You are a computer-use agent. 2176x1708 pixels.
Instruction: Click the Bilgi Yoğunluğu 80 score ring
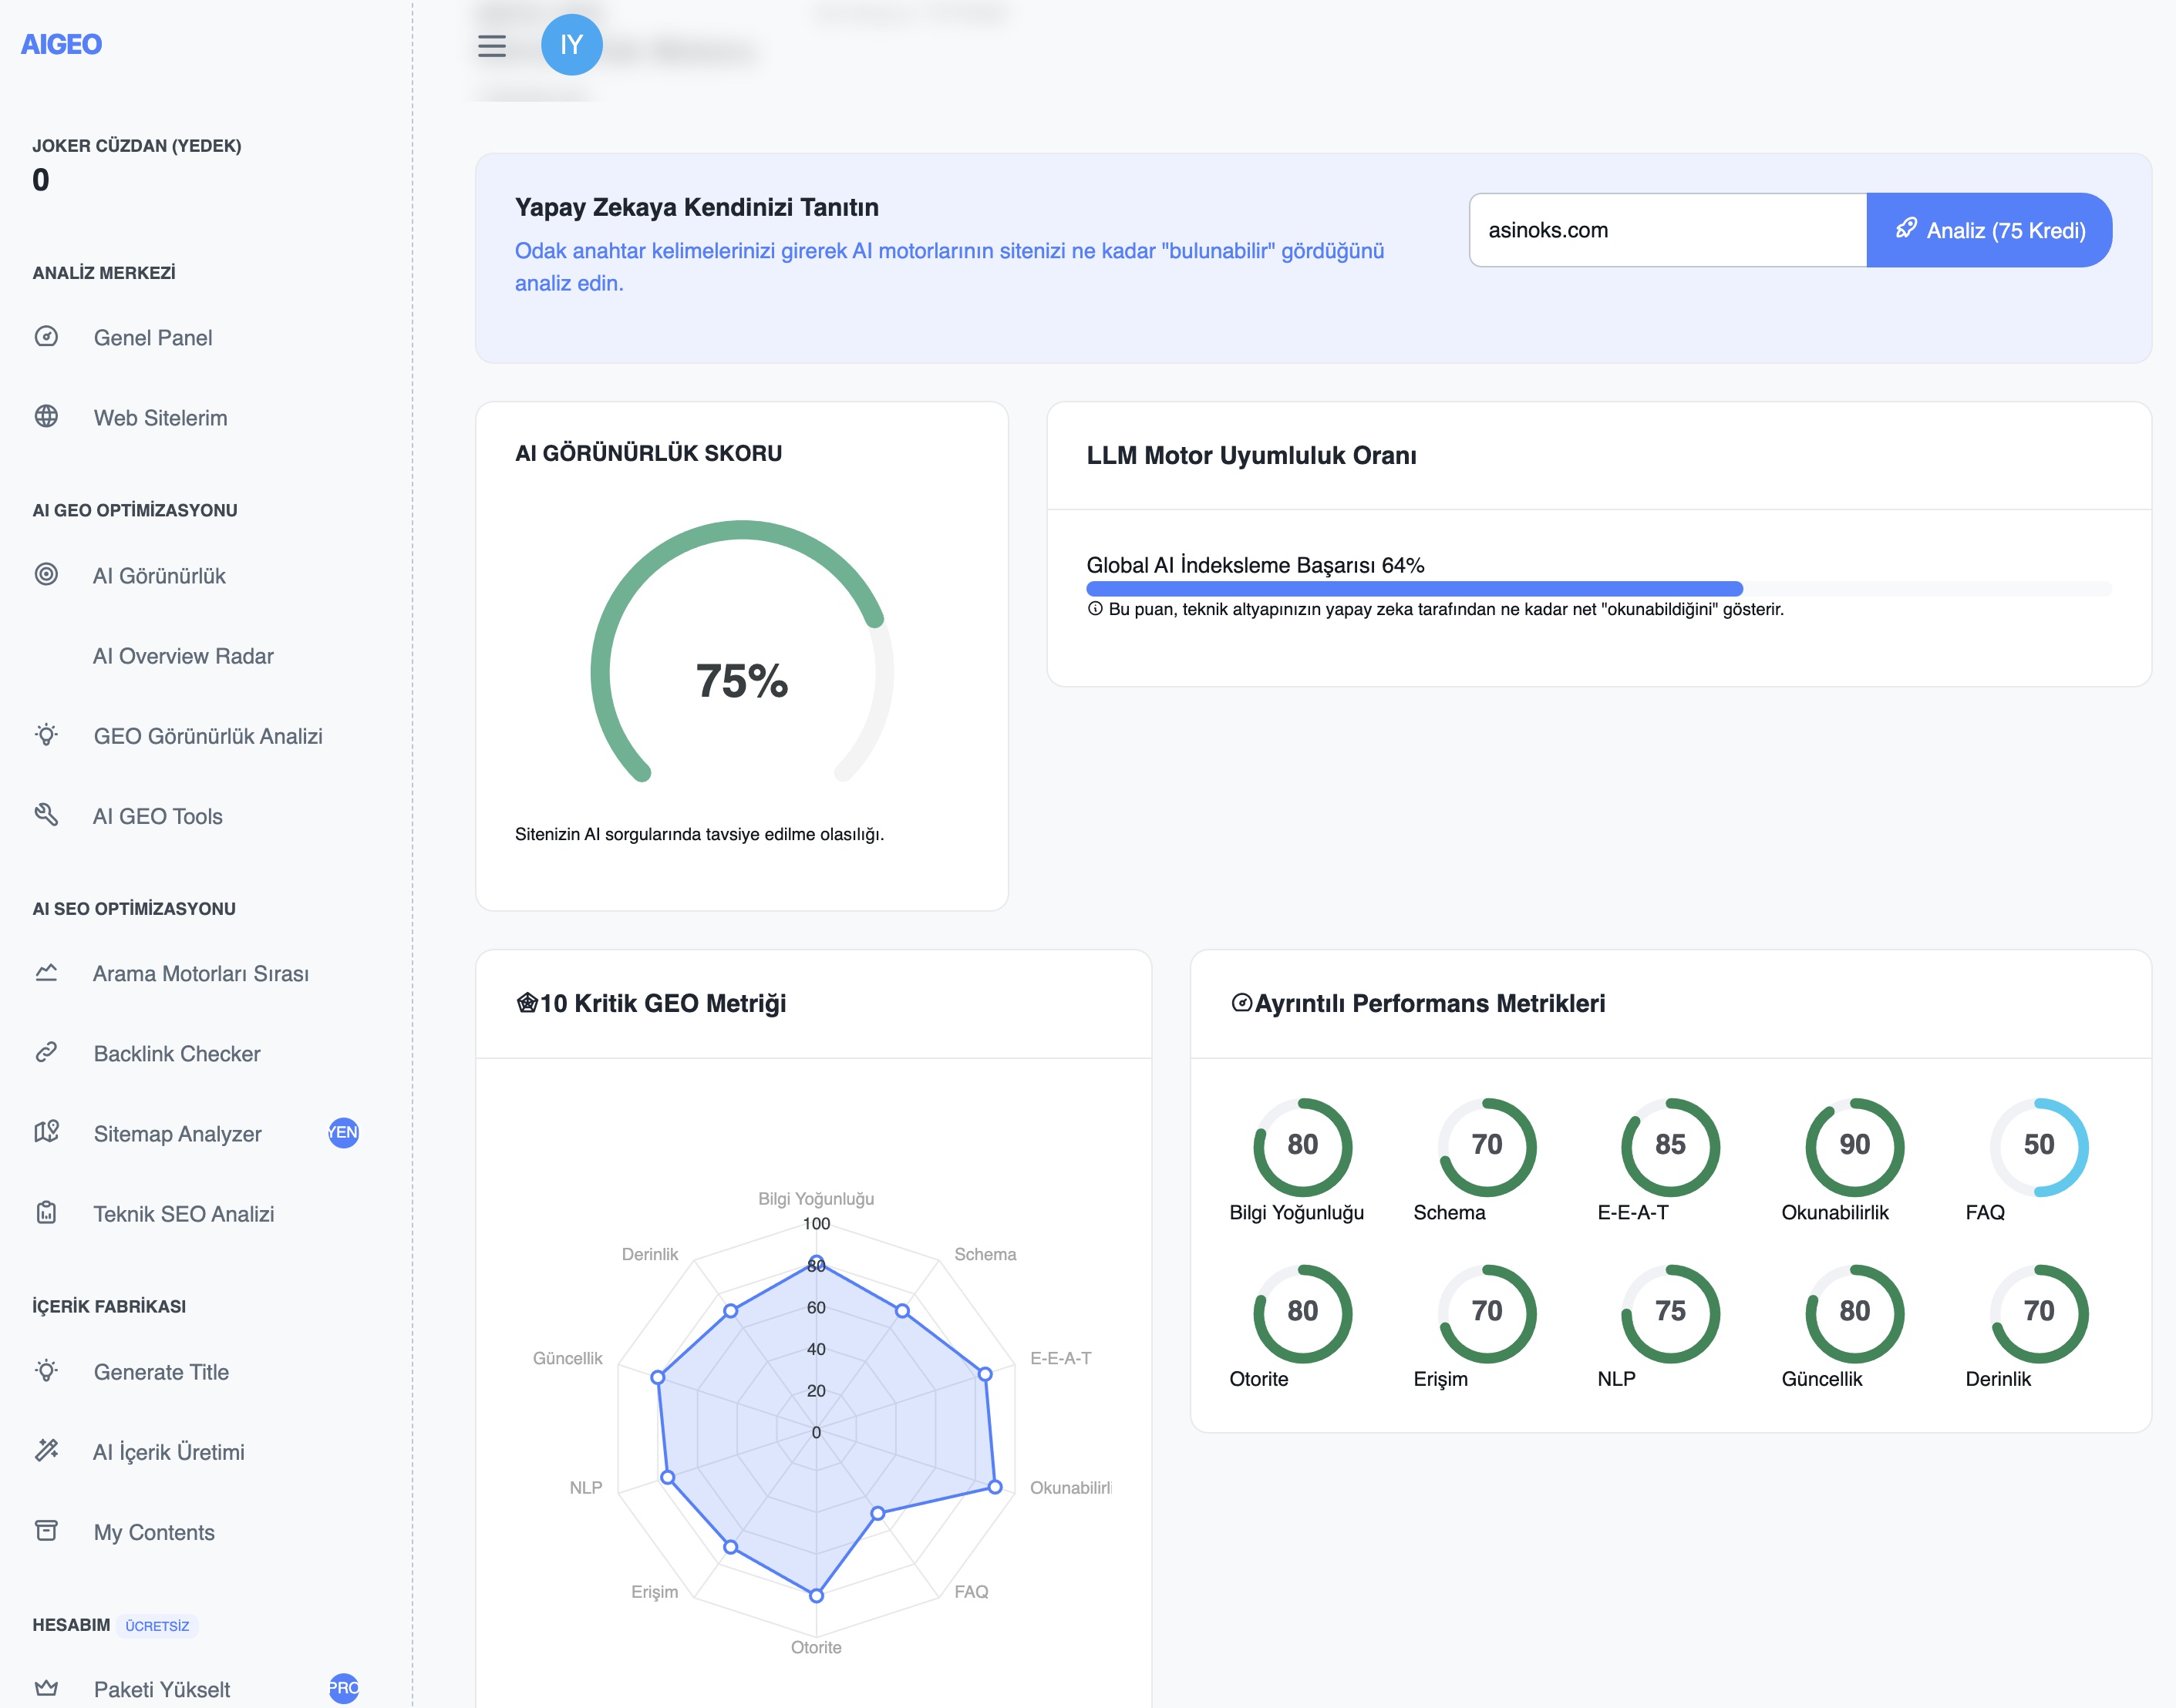tap(1302, 1147)
